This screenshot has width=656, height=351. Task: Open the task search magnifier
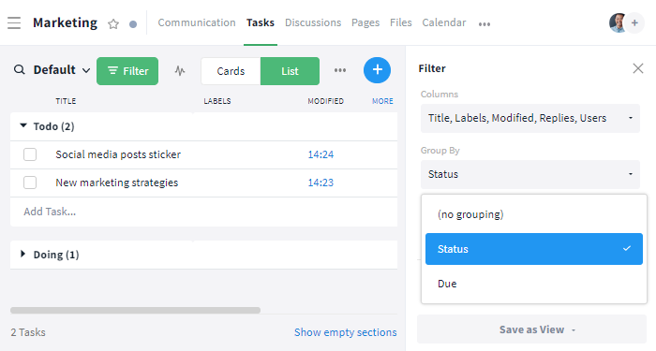(20, 70)
